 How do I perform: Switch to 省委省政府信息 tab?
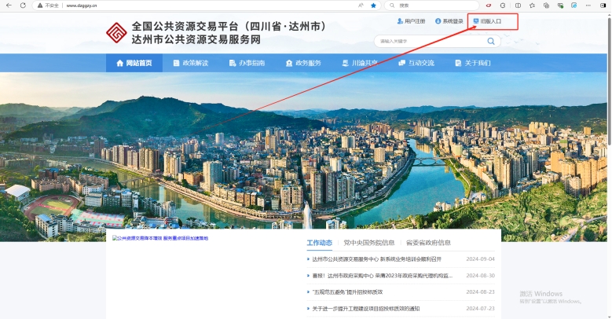(x=427, y=243)
